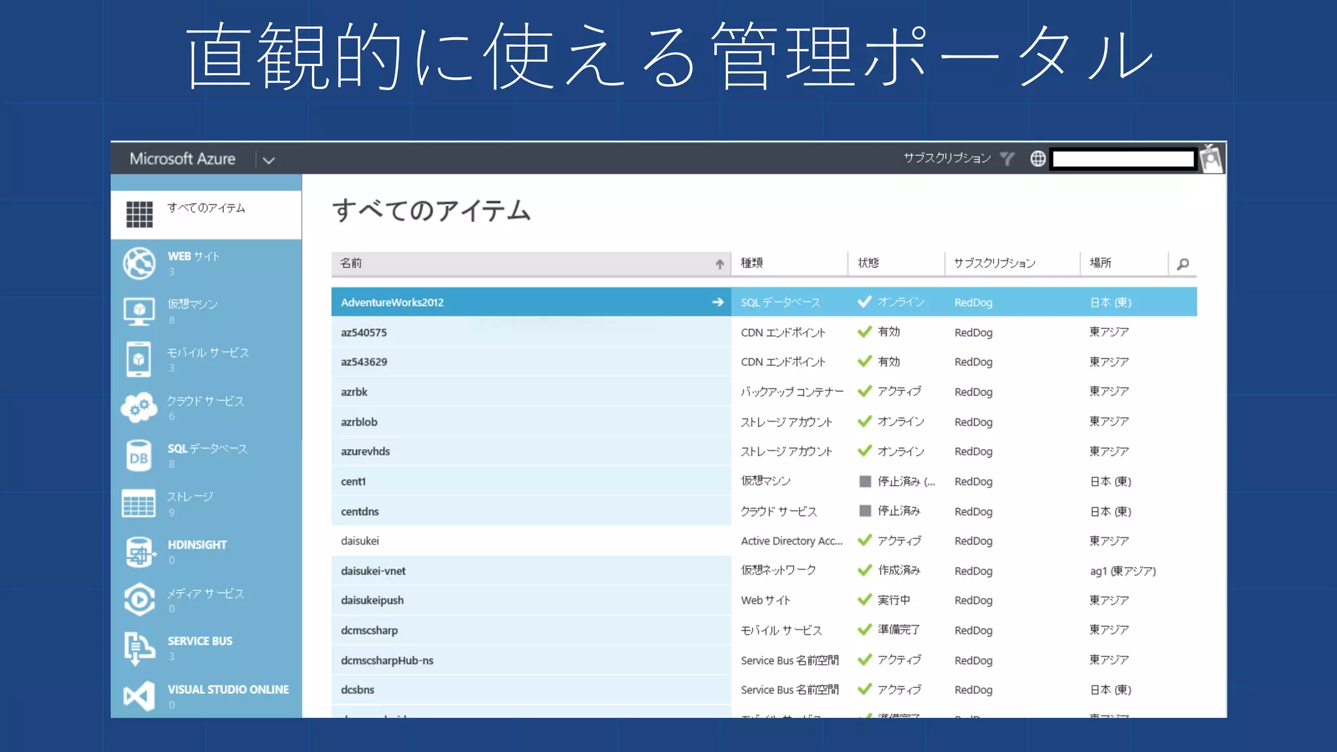Image resolution: width=1337 pixels, height=752 pixels.
Task: Click 作成済み status cell
Action: point(899,570)
